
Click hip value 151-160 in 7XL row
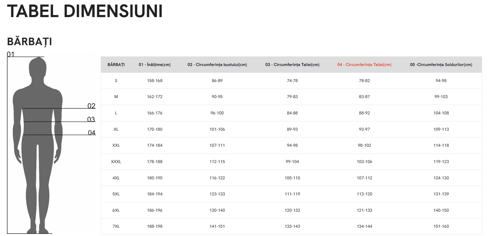441,226
